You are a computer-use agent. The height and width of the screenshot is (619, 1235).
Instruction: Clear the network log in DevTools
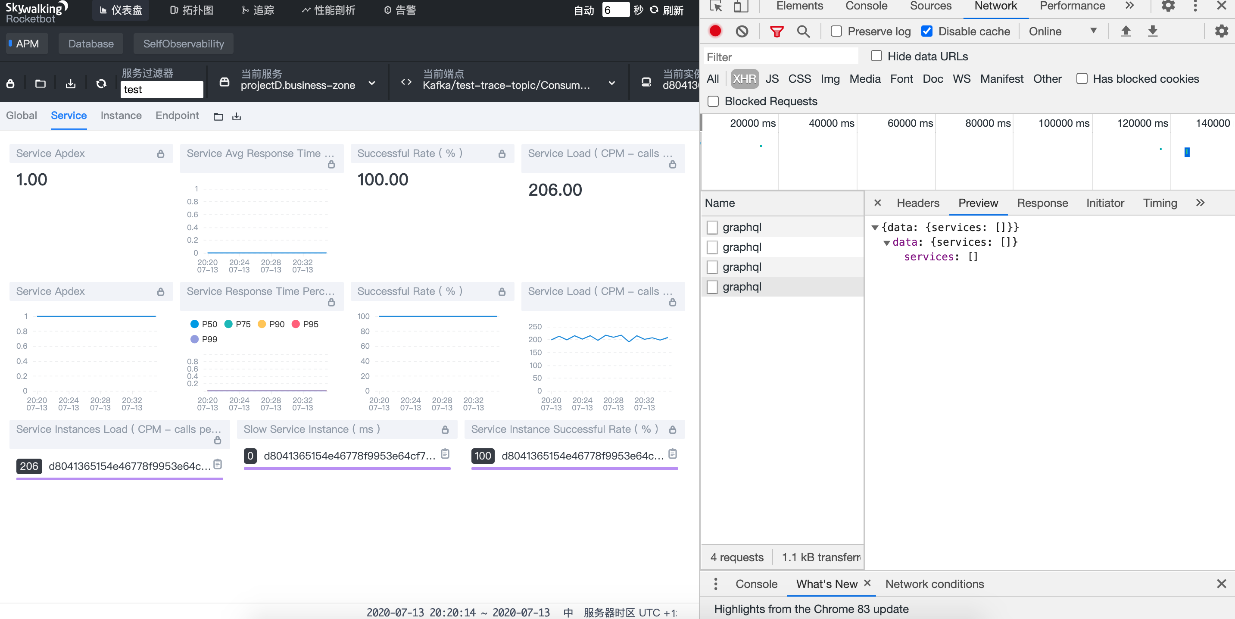tap(742, 31)
